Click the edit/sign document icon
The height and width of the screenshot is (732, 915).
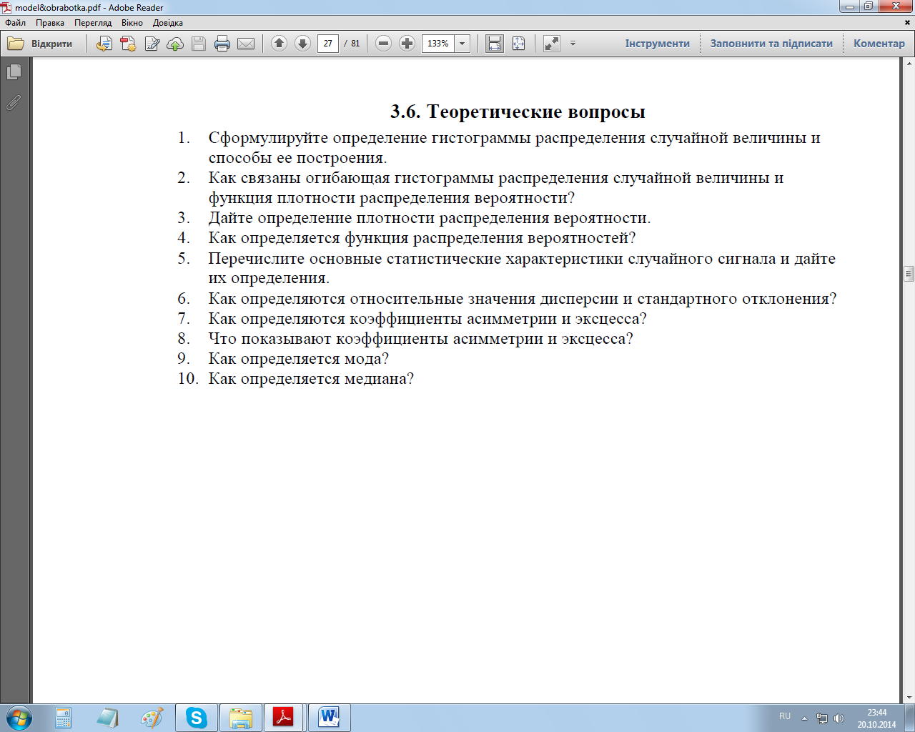(x=152, y=44)
